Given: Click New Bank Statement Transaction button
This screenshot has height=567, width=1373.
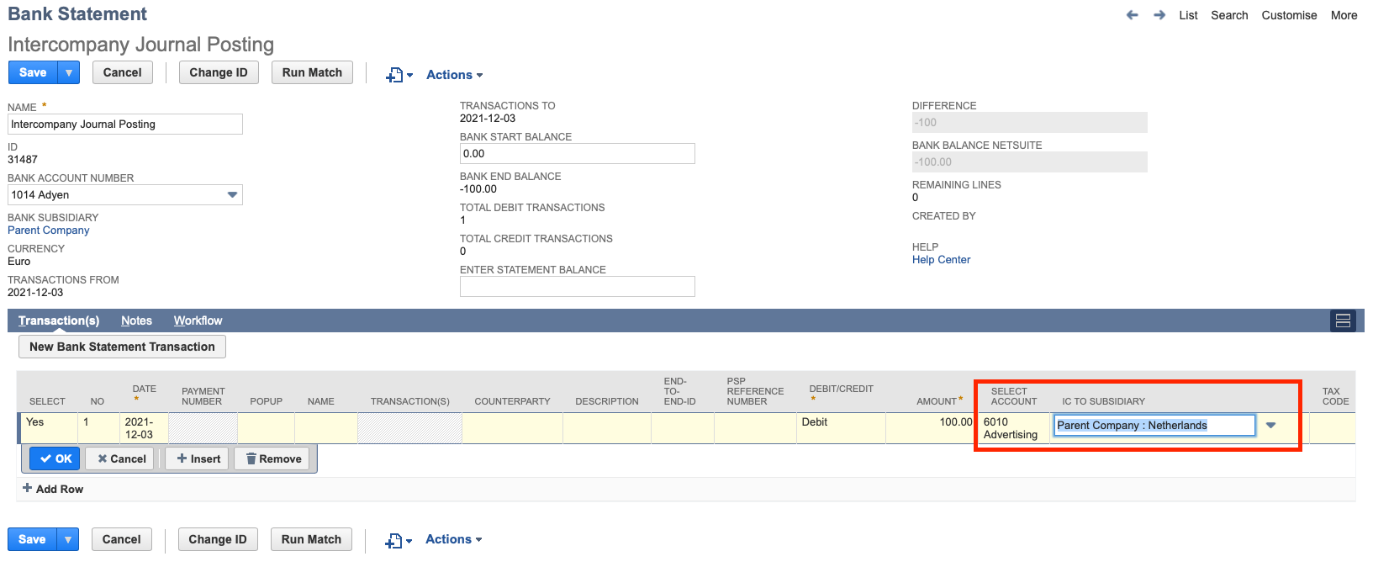Looking at the screenshot, I should [x=122, y=347].
